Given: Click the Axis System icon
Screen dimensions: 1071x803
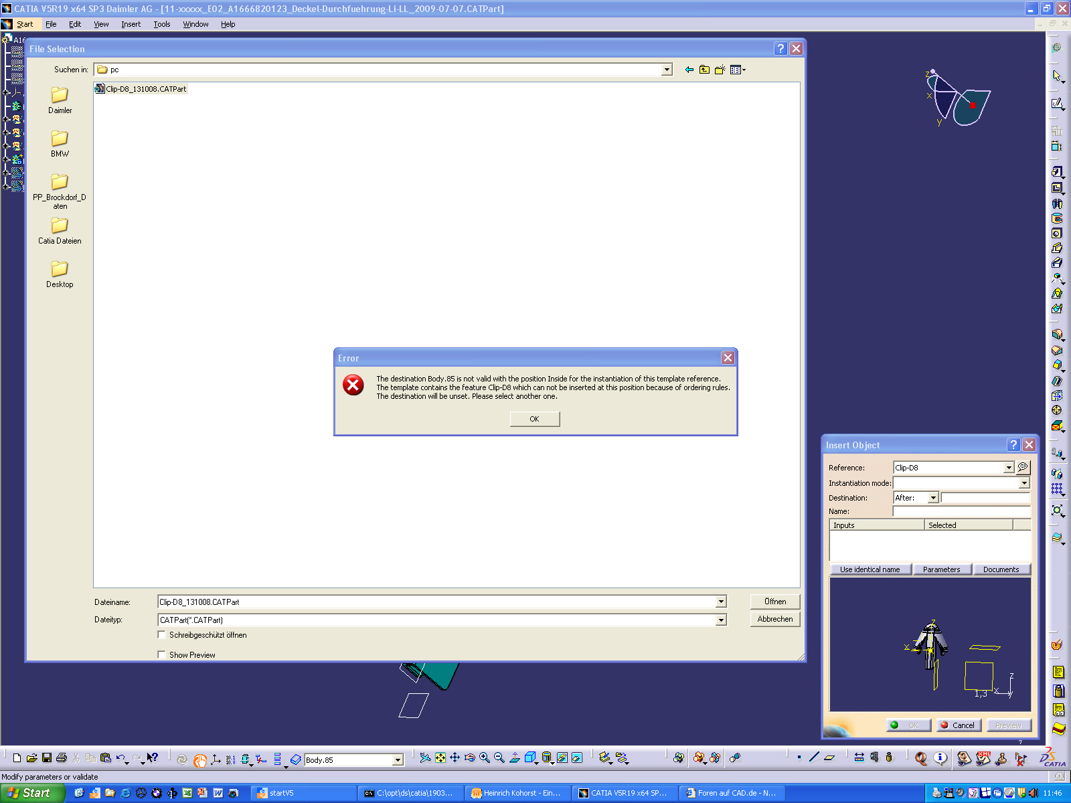Looking at the screenshot, I should [x=216, y=760].
